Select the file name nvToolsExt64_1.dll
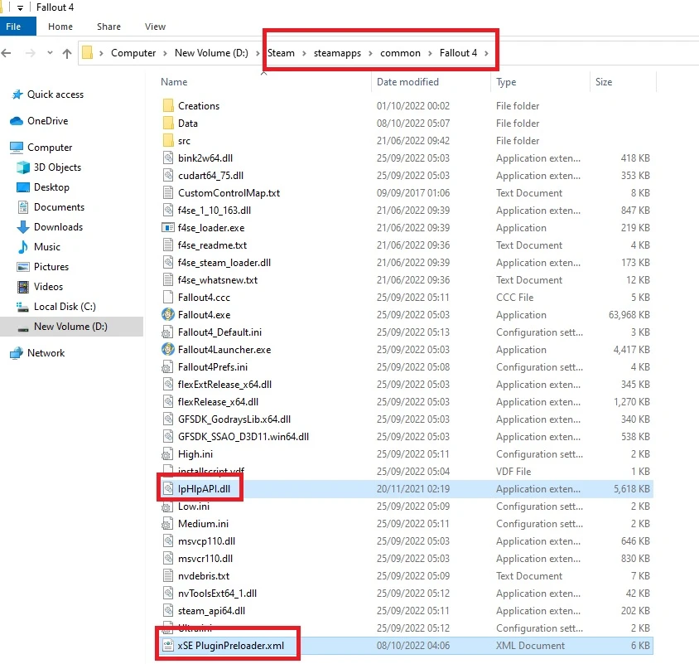Image resolution: width=699 pixels, height=664 pixels. 217,593
